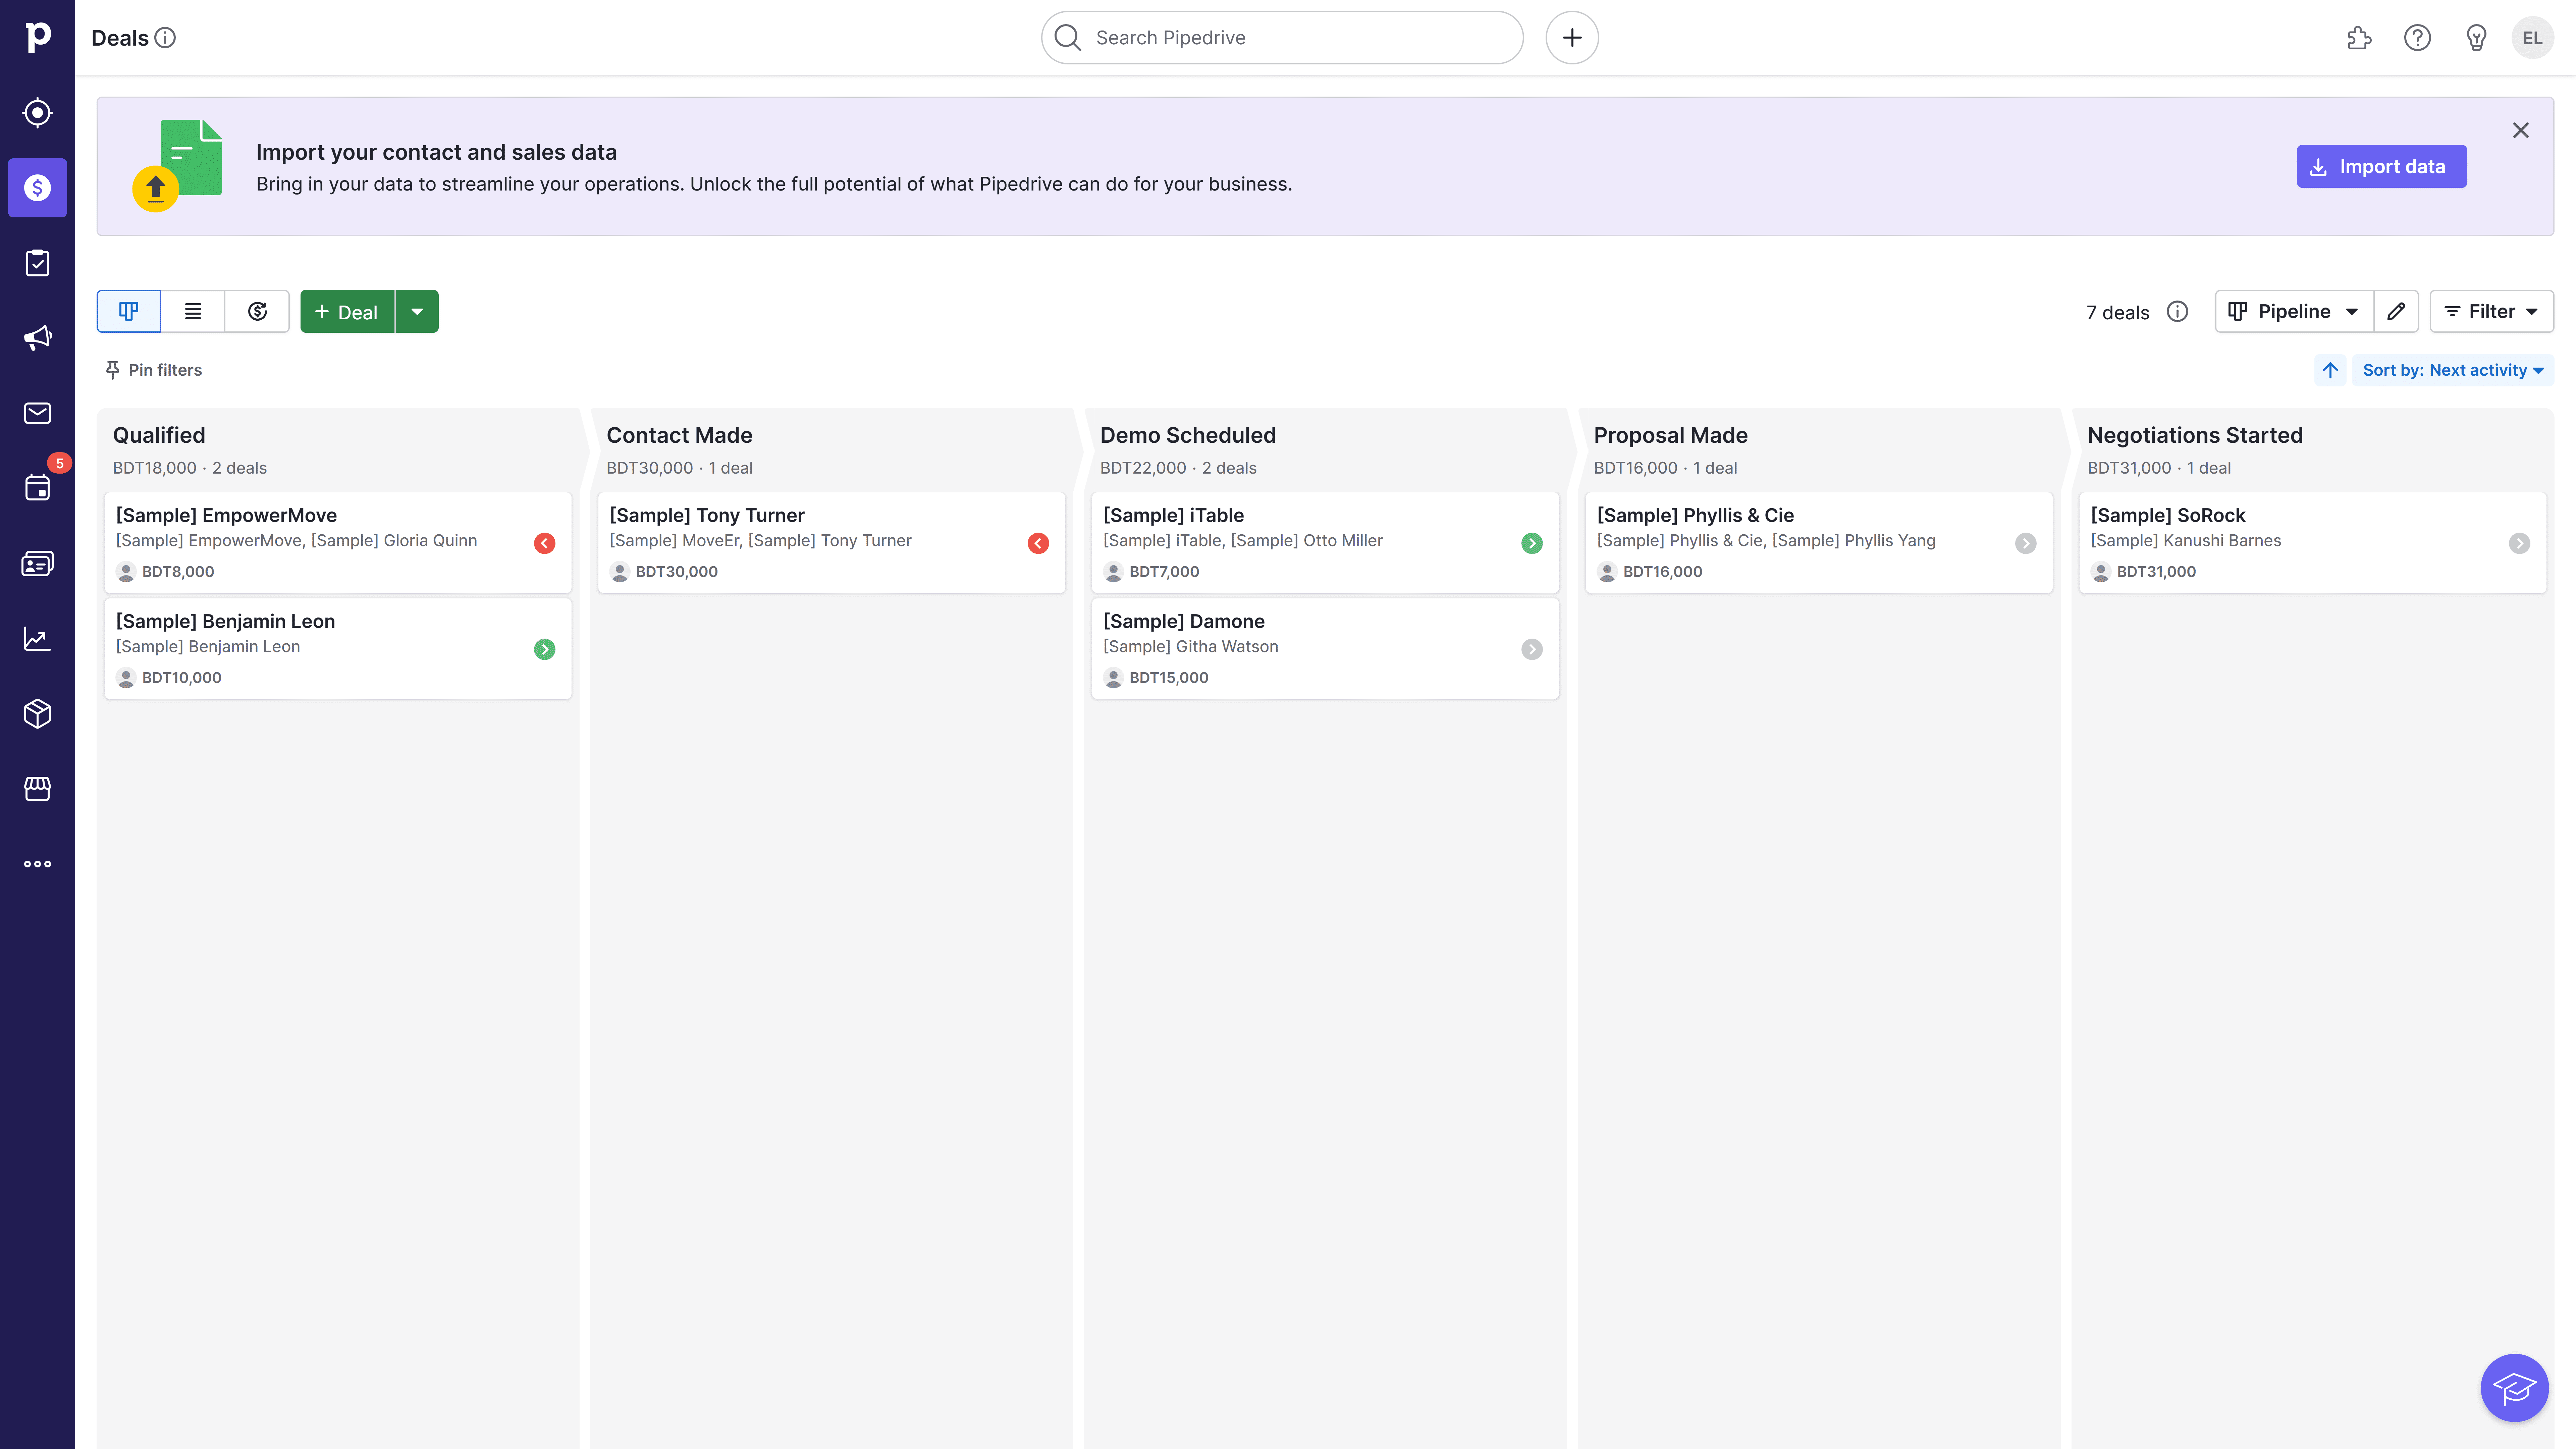Toggle sort direction arrow

[x=2330, y=370]
